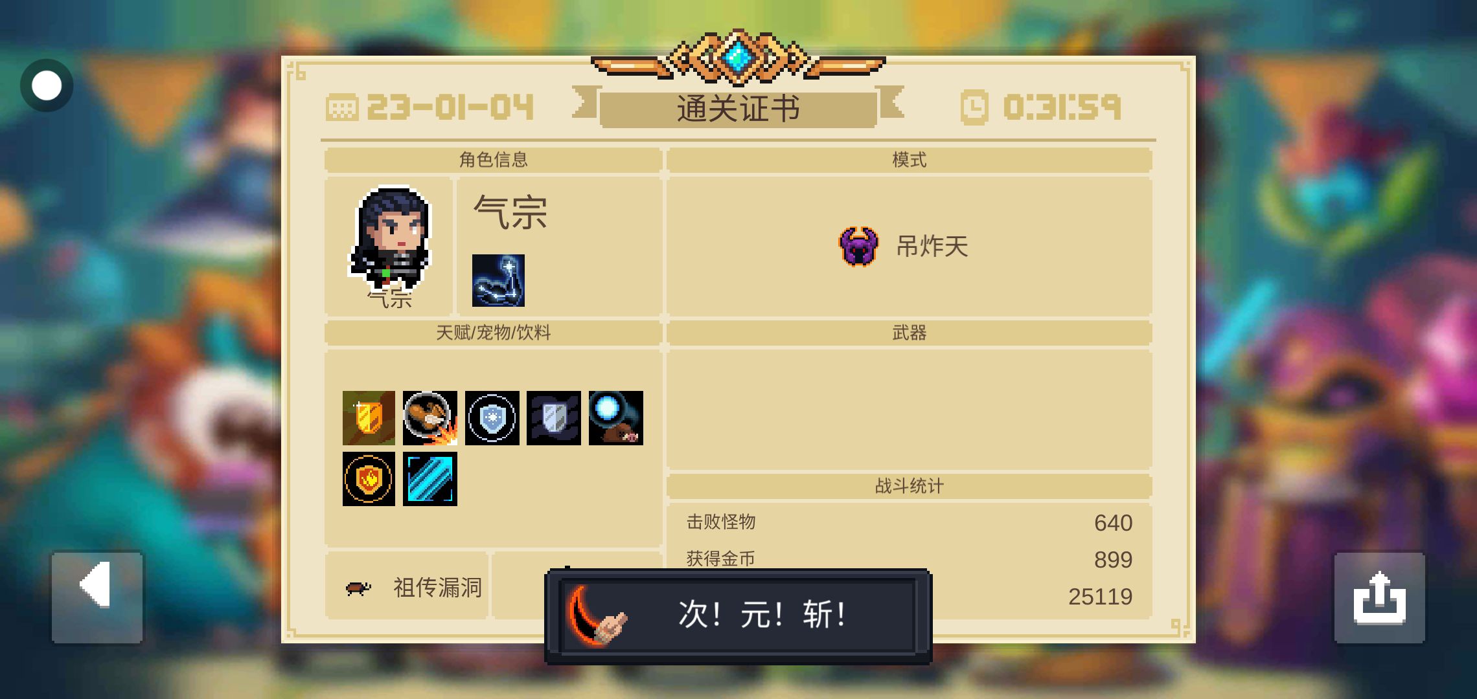Tap the gray shield talent icon
The height and width of the screenshot is (699, 1477).
pyautogui.click(x=554, y=418)
